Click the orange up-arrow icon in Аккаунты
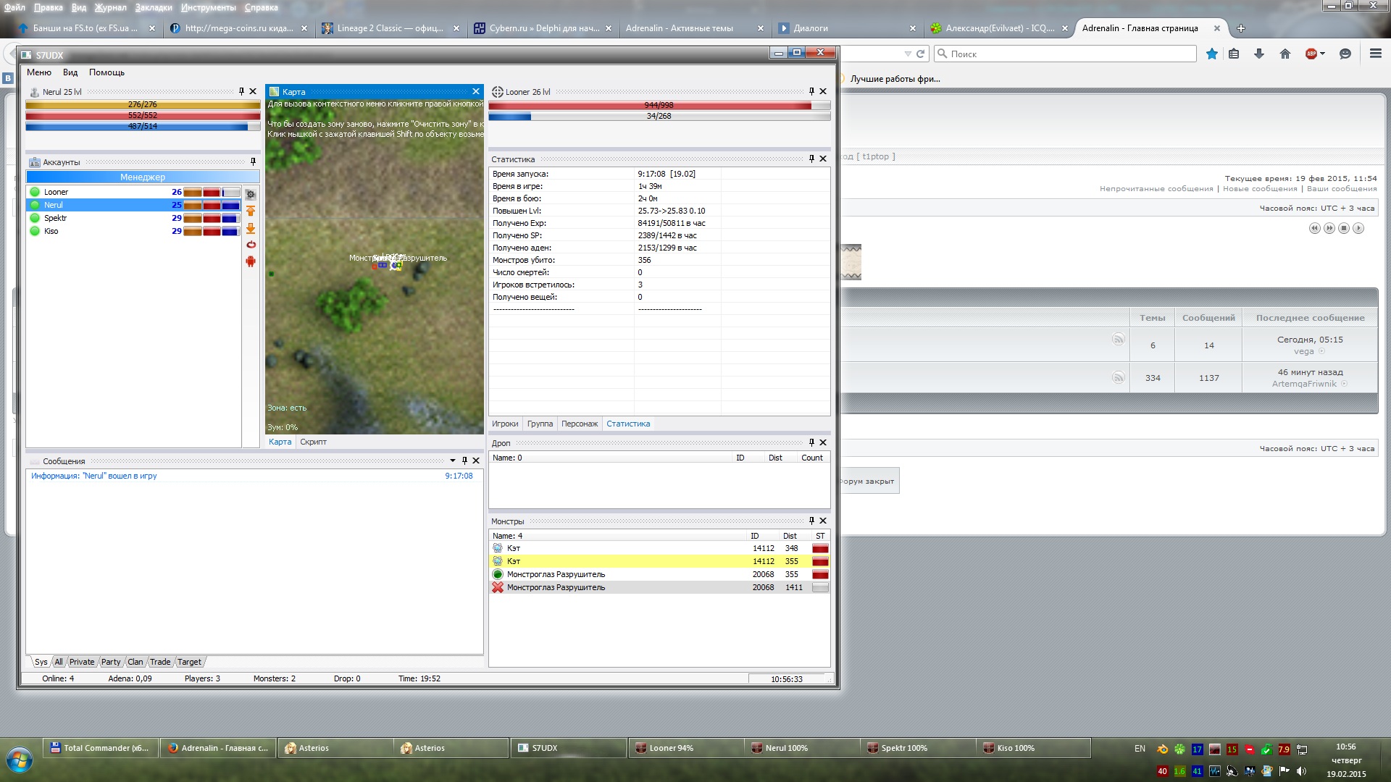The height and width of the screenshot is (782, 1391). (x=251, y=211)
